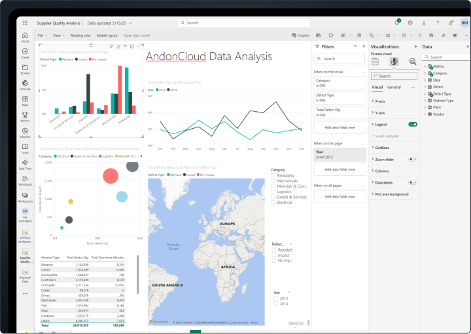Add data fields to filters on all pages
Screen dimensions: 471x334
340,197
